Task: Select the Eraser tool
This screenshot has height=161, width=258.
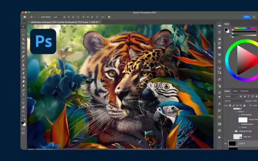Action: [23, 73]
